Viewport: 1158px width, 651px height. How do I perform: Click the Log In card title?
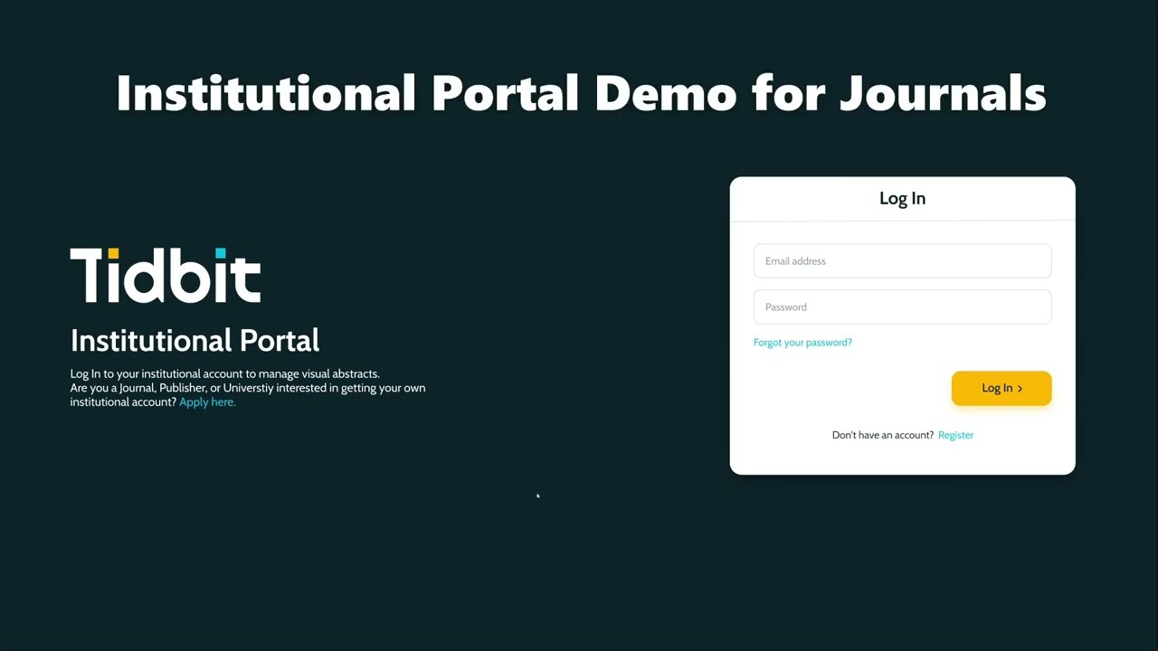(x=902, y=198)
